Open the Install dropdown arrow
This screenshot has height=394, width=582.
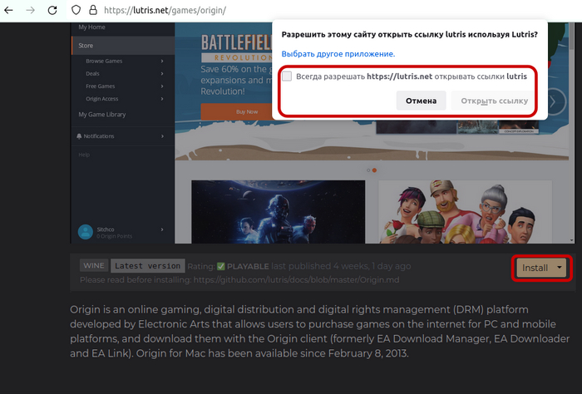(x=560, y=268)
